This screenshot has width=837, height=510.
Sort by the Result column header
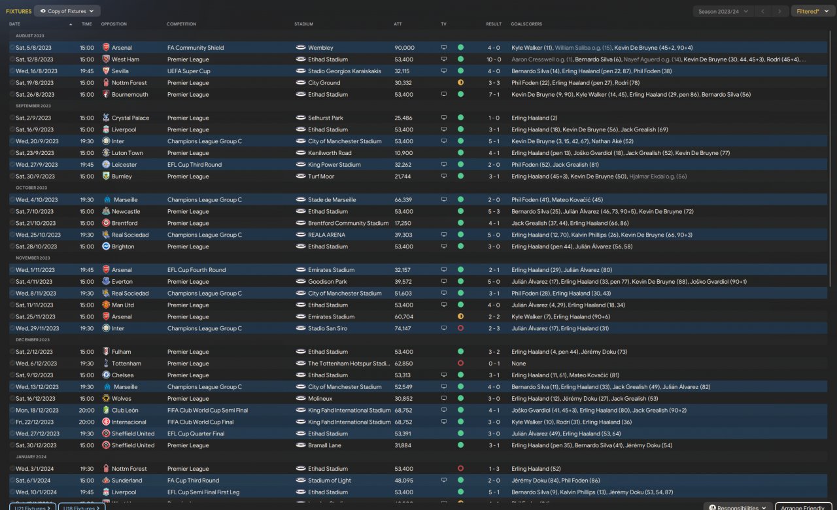[494, 24]
